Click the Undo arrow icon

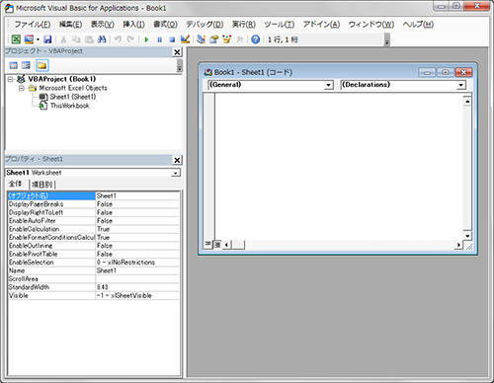pos(118,39)
